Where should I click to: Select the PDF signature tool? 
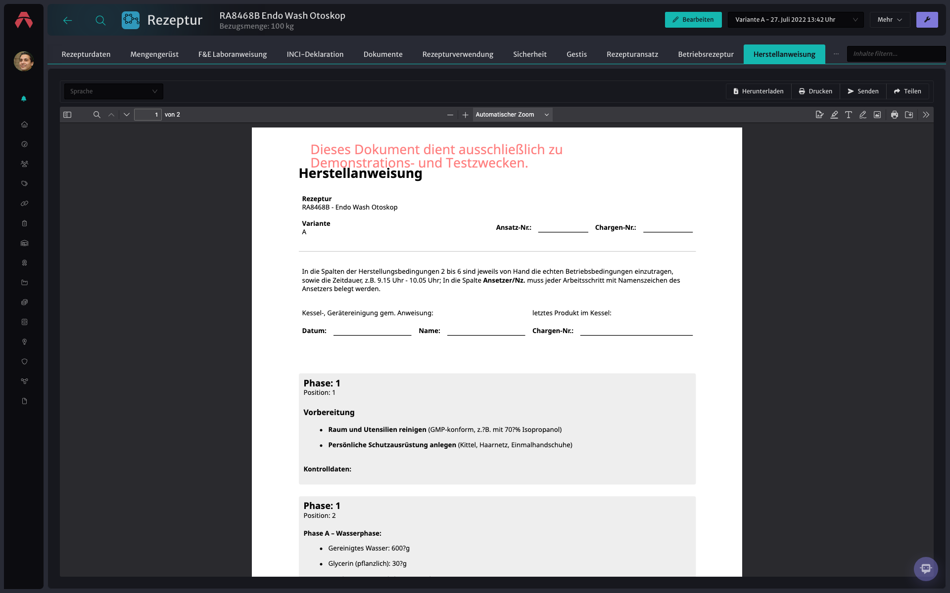[820, 115]
